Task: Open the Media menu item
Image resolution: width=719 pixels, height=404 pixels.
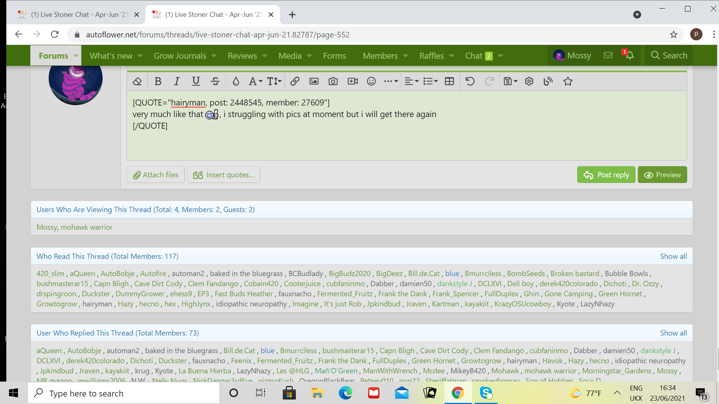Action: coord(290,56)
